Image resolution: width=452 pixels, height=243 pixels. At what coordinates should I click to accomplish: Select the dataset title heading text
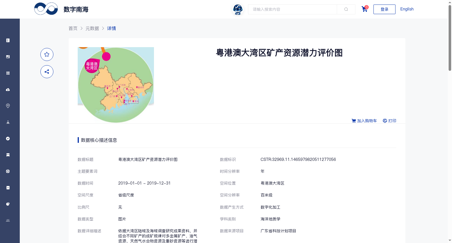[x=279, y=53]
